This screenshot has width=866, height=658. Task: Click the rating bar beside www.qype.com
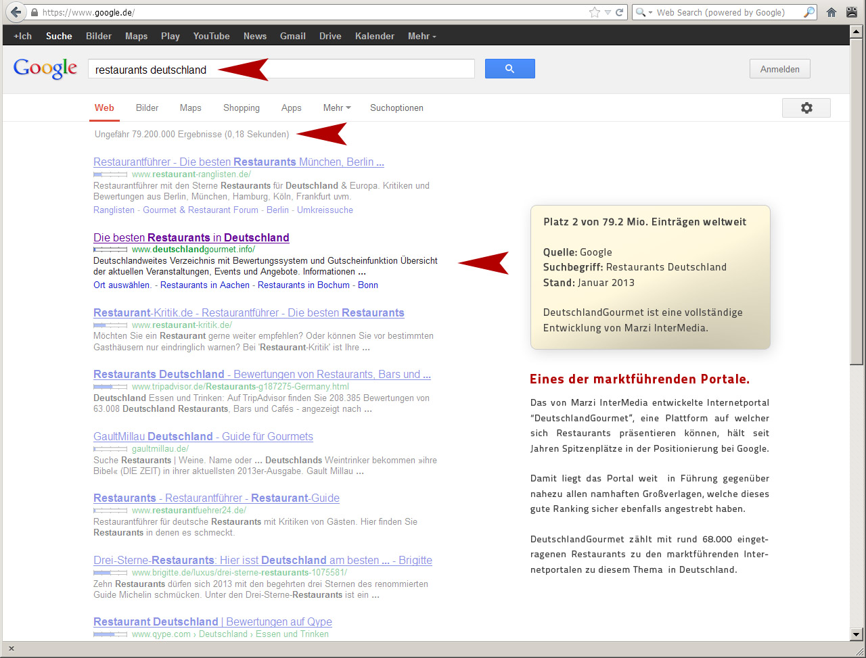[110, 634]
